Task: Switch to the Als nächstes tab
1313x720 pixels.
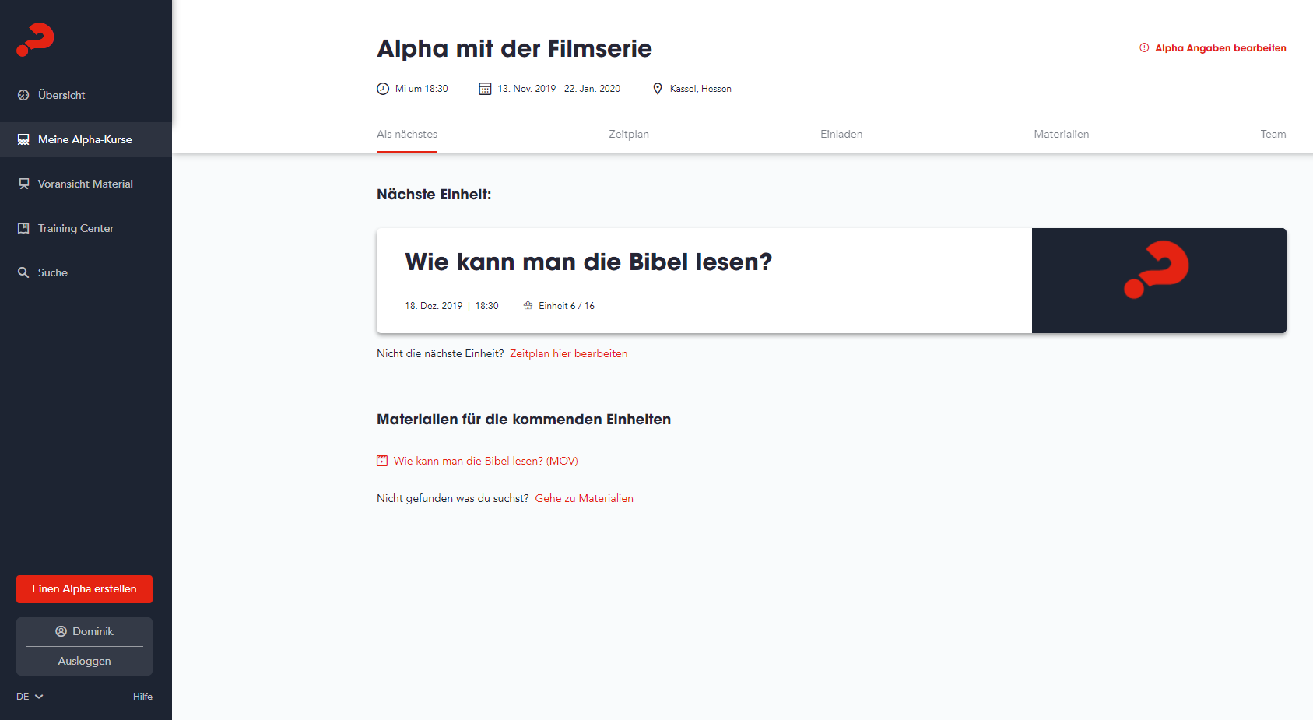Action: point(407,134)
